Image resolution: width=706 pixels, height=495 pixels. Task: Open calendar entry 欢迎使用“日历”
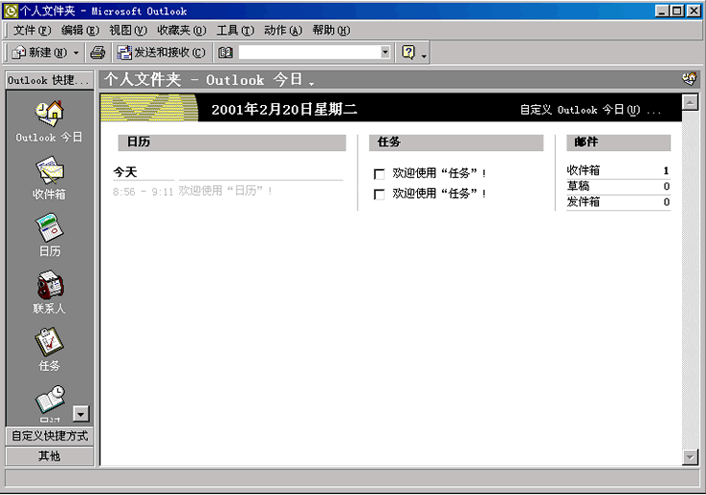point(225,191)
